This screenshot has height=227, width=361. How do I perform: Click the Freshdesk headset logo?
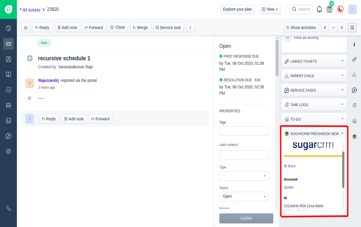(8, 9)
